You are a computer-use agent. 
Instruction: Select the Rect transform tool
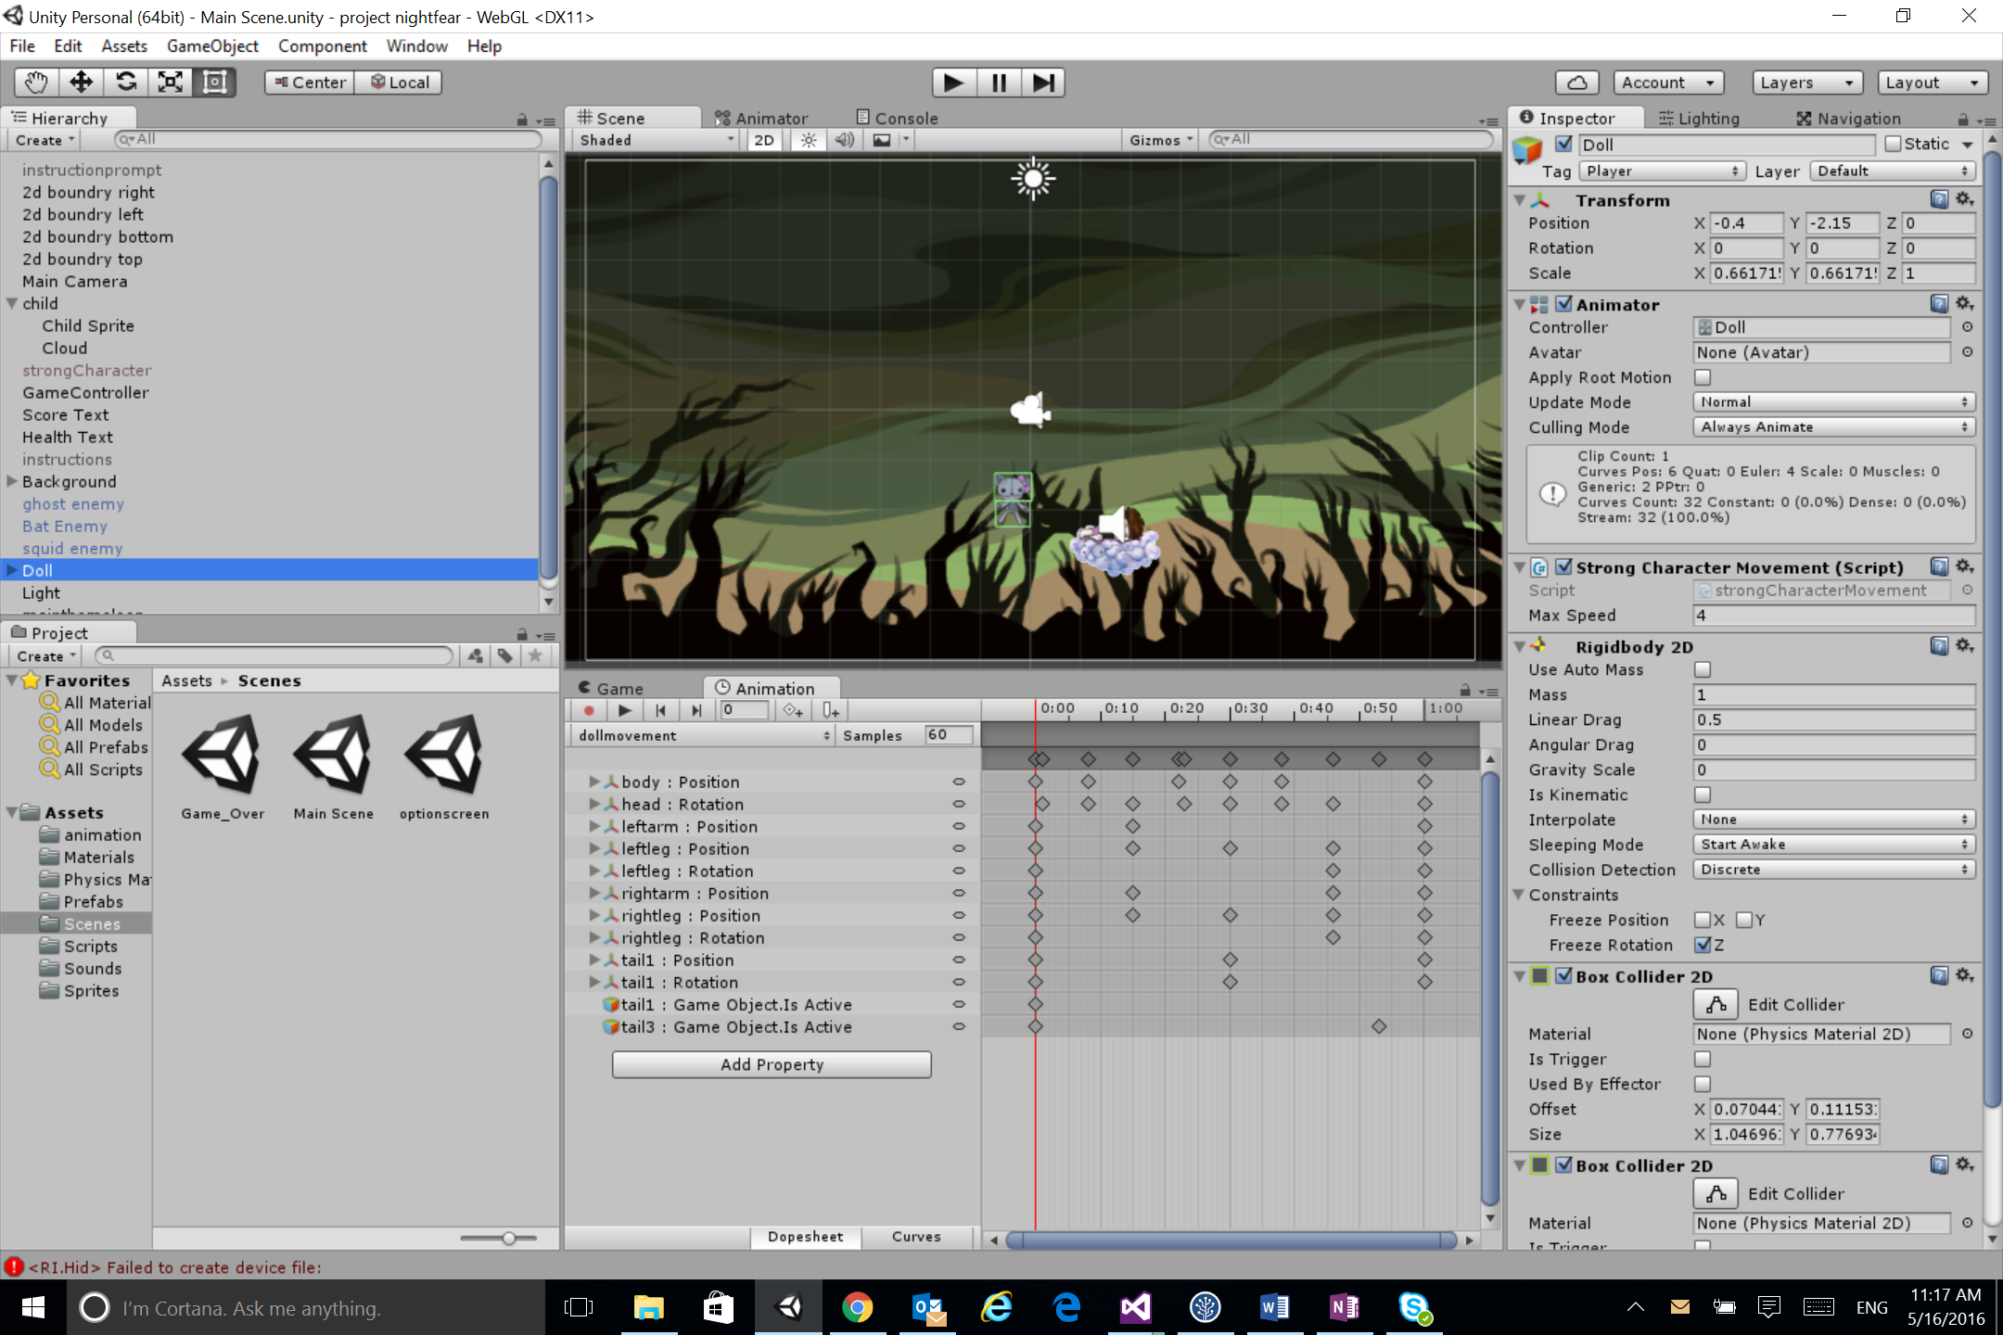click(214, 83)
